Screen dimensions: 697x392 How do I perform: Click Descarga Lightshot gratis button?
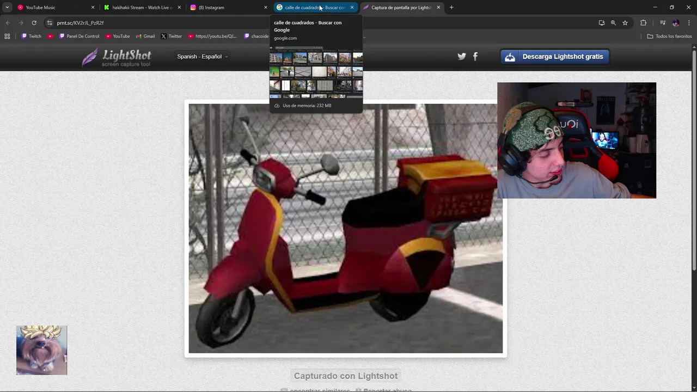point(555,57)
